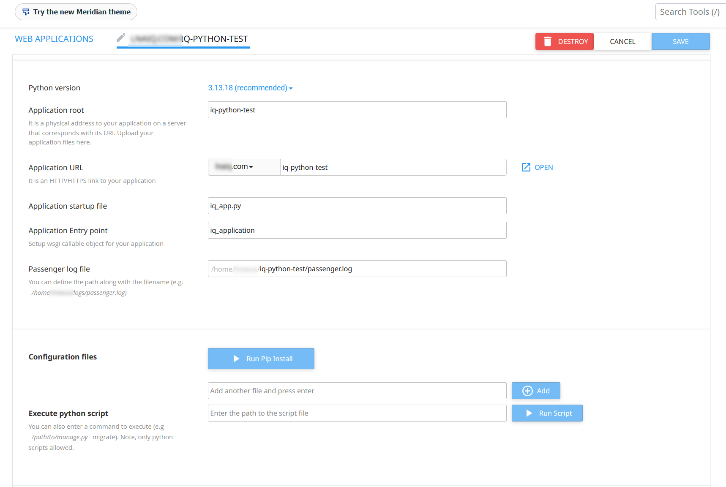The width and height of the screenshot is (726, 487).
Task: Click the 'Passenger log file' label
Action: coord(59,269)
